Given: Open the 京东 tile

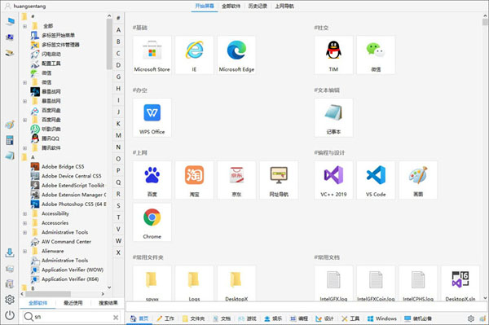Looking at the screenshot, I should point(236,180).
